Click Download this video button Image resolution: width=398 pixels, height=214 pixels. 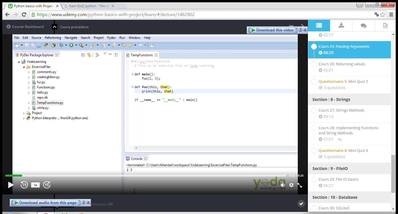tap(273, 30)
